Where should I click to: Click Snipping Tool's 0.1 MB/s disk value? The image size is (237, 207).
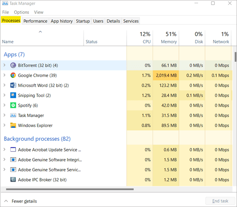[194, 95]
